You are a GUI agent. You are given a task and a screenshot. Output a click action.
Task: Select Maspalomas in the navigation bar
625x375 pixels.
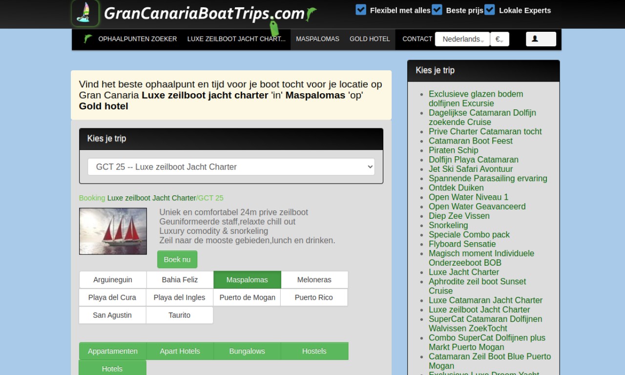[x=317, y=39]
